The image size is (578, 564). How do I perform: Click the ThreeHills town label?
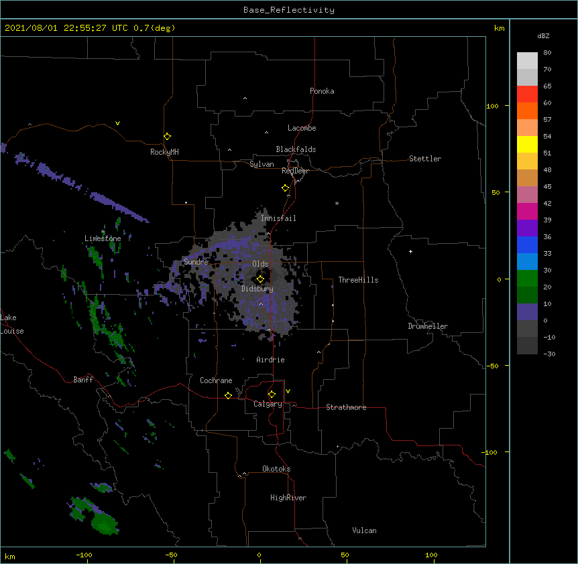click(358, 280)
